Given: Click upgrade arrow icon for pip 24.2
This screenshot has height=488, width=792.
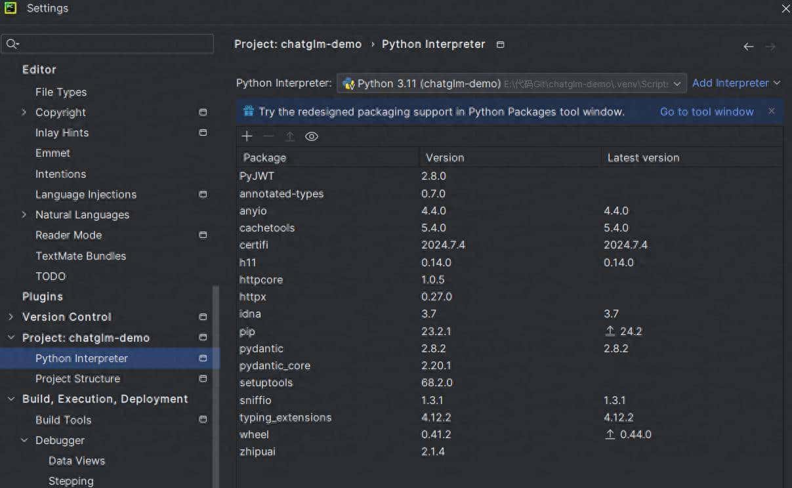Looking at the screenshot, I should 610,331.
